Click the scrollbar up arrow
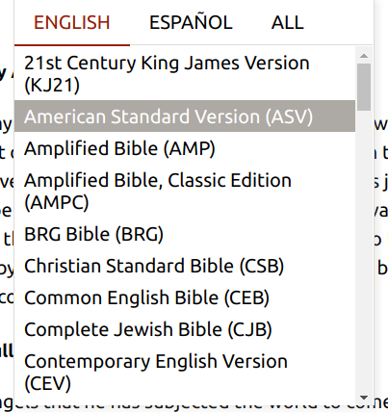 click(364, 56)
